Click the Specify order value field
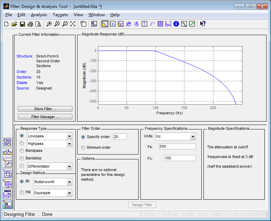 [x=120, y=137]
